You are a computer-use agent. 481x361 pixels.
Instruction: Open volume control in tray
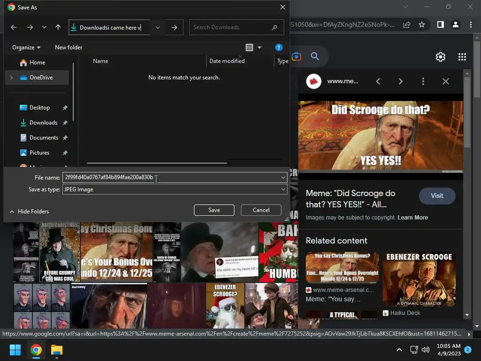click(x=426, y=350)
